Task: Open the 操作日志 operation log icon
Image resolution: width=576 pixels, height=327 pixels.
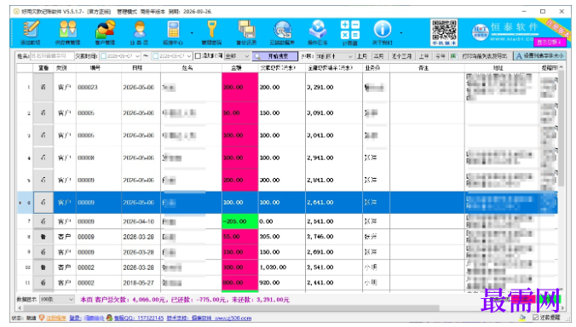Action: 318,32
